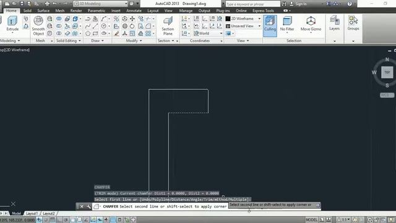Click the Erase tool in Modify panel
Image resolution: width=396 pixels, height=223 pixels.
(x=116, y=33)
